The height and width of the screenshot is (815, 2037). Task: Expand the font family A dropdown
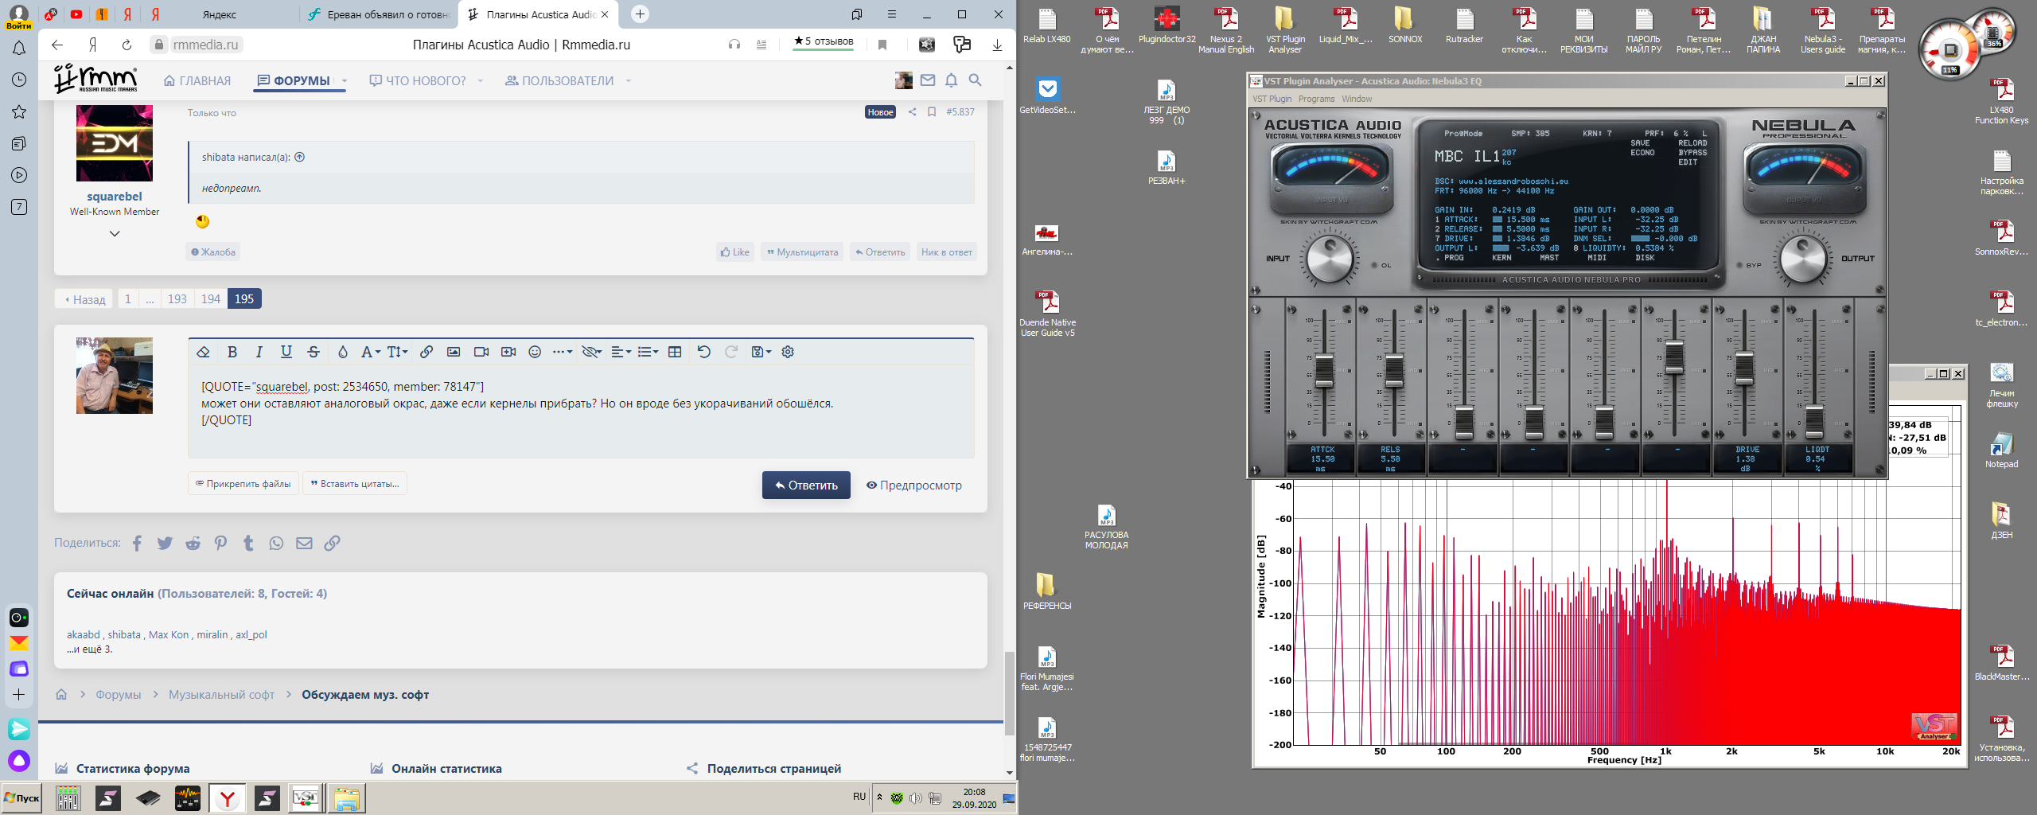coord(371,352)
